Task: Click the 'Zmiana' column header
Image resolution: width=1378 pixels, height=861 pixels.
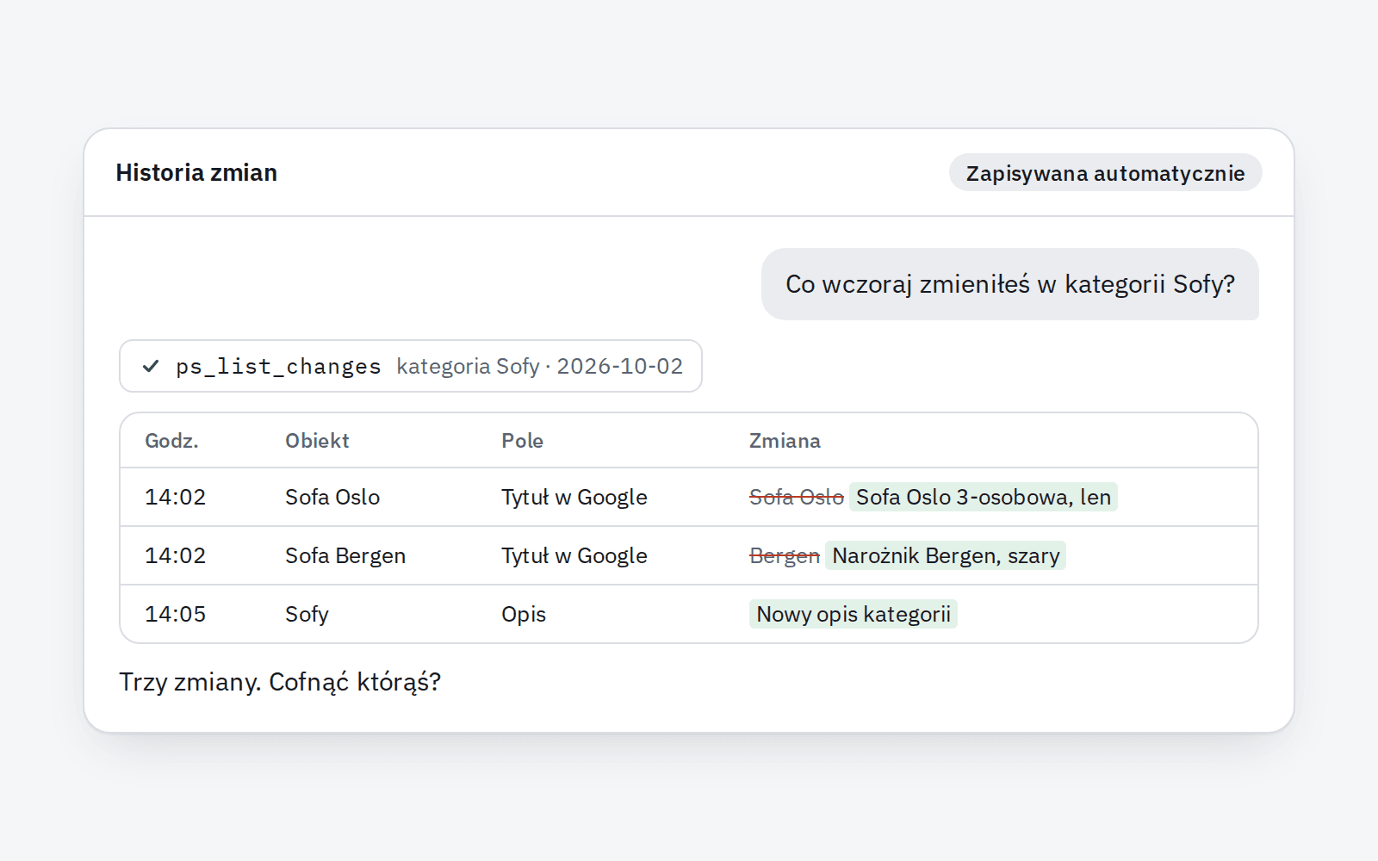Action: click(785, 441)
